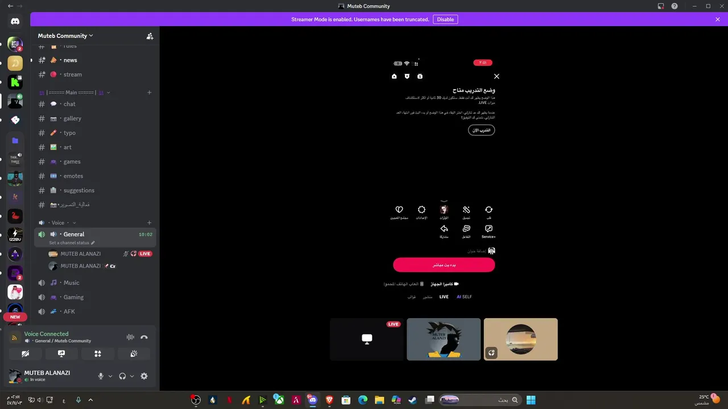Click the red Go LIVE button
Image resolution: width=728 pixels, height=409 pixels.
pyautogui.click(x=444, y=265)
